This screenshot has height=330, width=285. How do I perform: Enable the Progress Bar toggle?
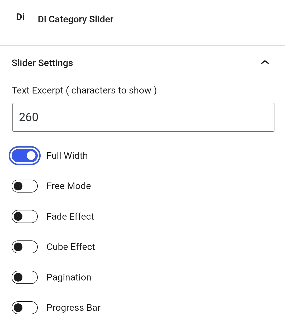pyautogui.click(x=25, y=308)
